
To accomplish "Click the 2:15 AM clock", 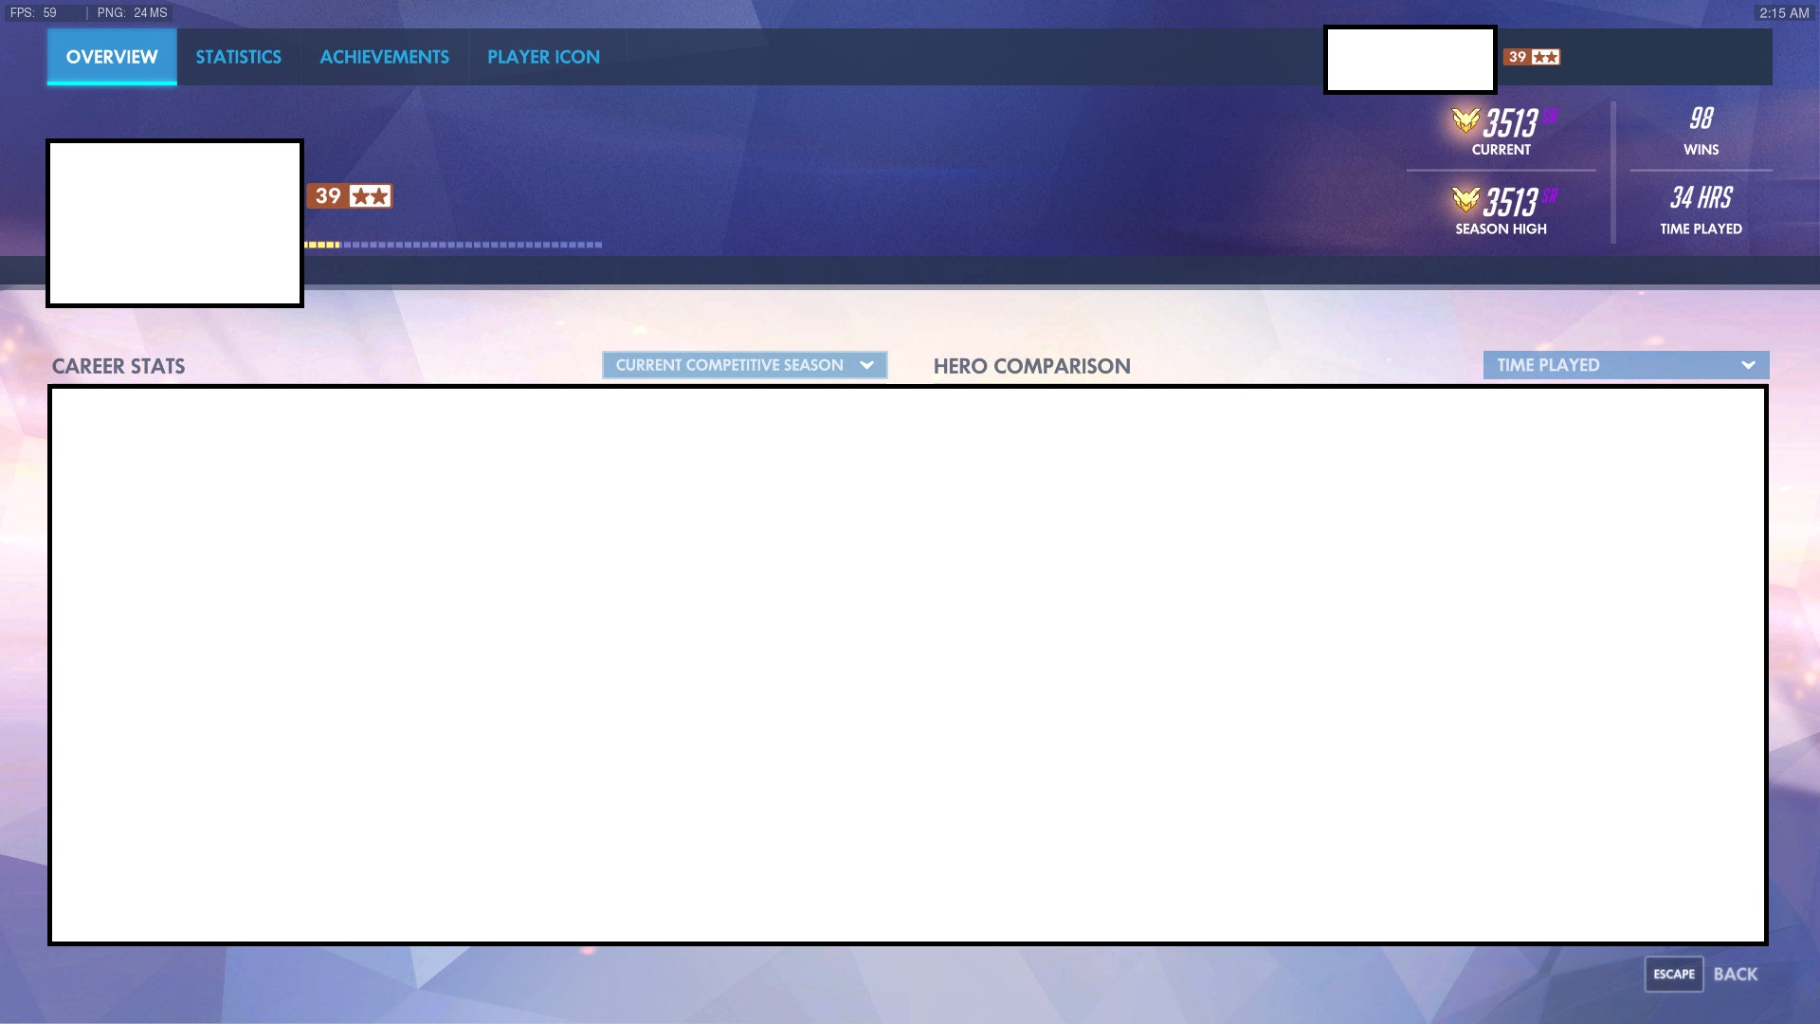I will (1784, 13).
